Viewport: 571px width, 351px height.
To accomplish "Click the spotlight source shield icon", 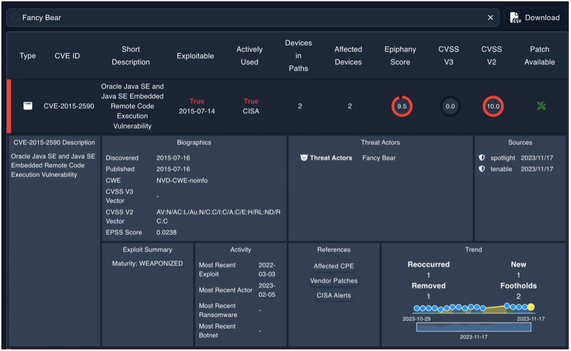I will 482,158.
